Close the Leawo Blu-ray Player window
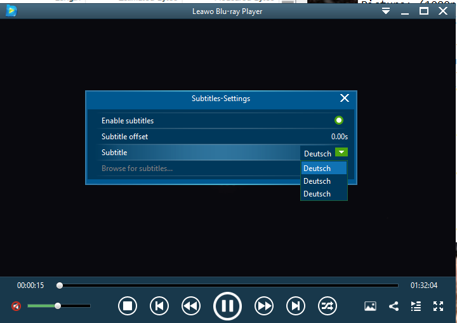This screenshot has width=457, height=323. pos(443,11)
